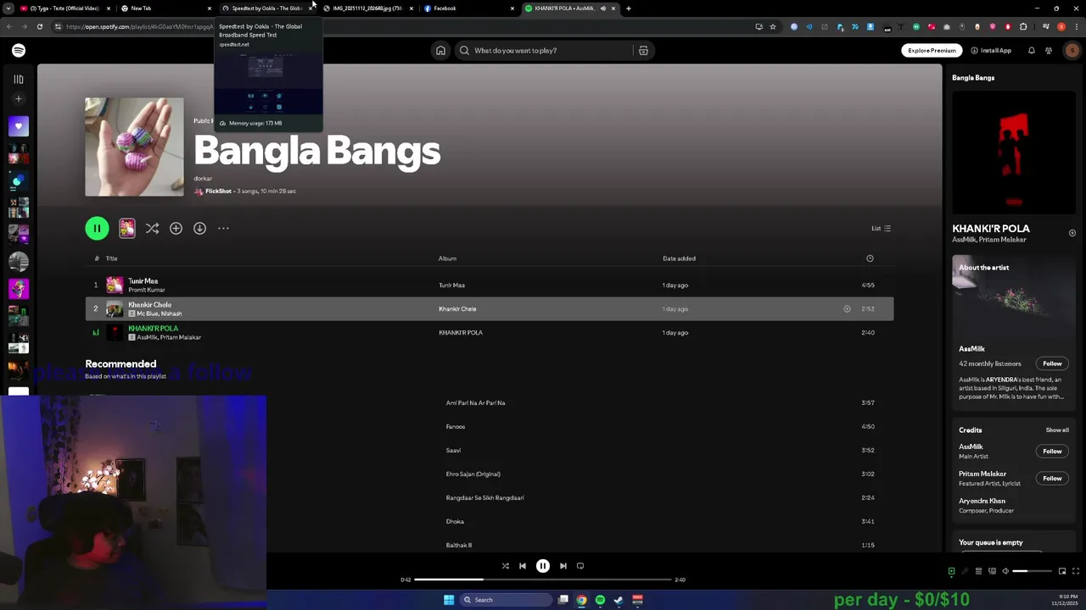Image resolution: width=1086 pixels, height=610 pixels.
Task: Bookmark this page with the star icon
Action: point(773,26)
